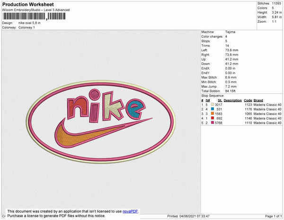The image size is (284, 220).
Task: Click the cream 3017 thread swatch
Action: (x=213, y=104)
